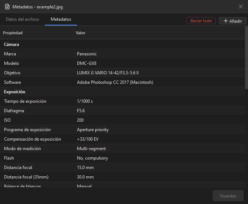Click the Guardar button

click(x=228, y=196)
